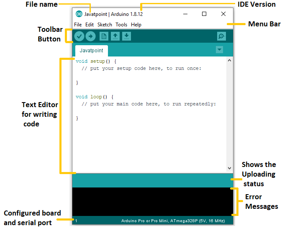The image size is (282, 231).
Task: Open the Help menu
Action: point(136,24)
